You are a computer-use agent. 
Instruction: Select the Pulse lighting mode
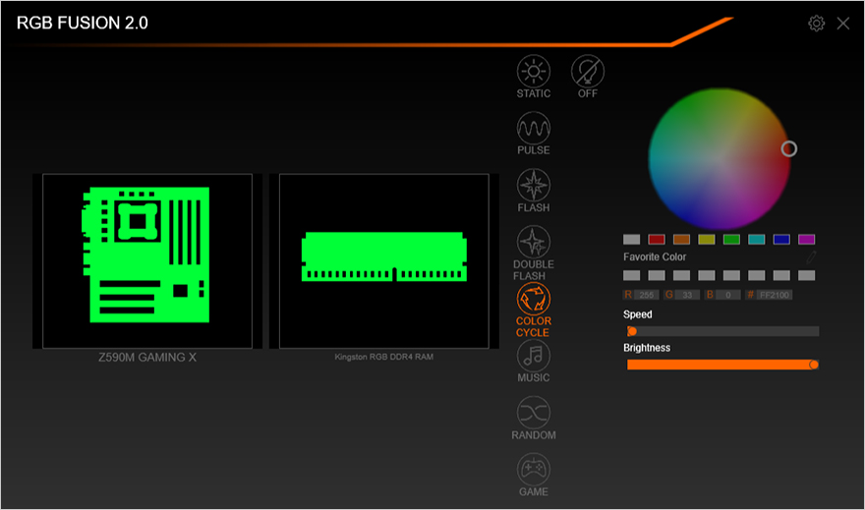534,129
